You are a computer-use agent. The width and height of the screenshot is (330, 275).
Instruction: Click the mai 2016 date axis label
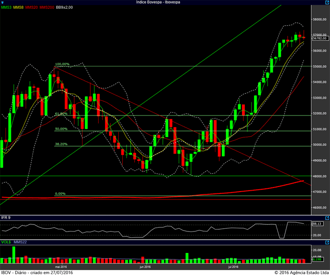61,267
